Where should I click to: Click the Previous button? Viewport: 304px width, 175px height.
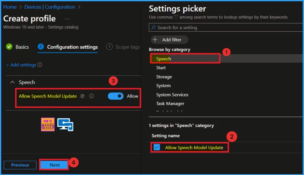20,165
